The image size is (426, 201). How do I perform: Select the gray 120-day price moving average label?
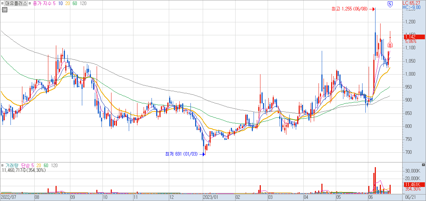tap(83, 4)
